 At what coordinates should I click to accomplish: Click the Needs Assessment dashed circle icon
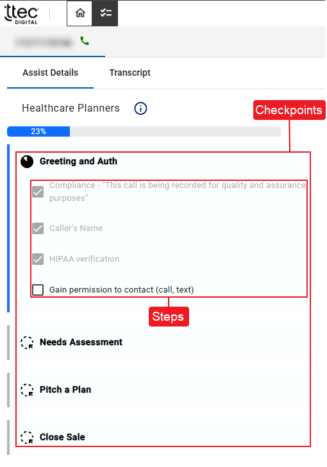pos(27,342)
